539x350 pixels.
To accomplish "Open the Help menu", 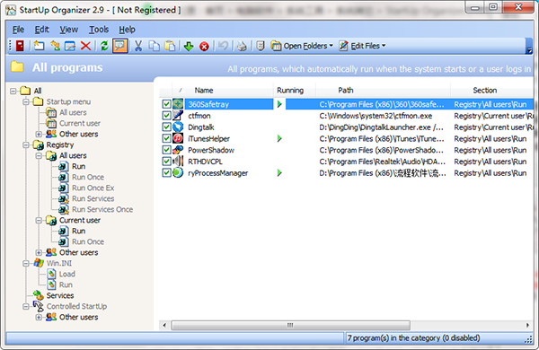I will pos(127,30).
